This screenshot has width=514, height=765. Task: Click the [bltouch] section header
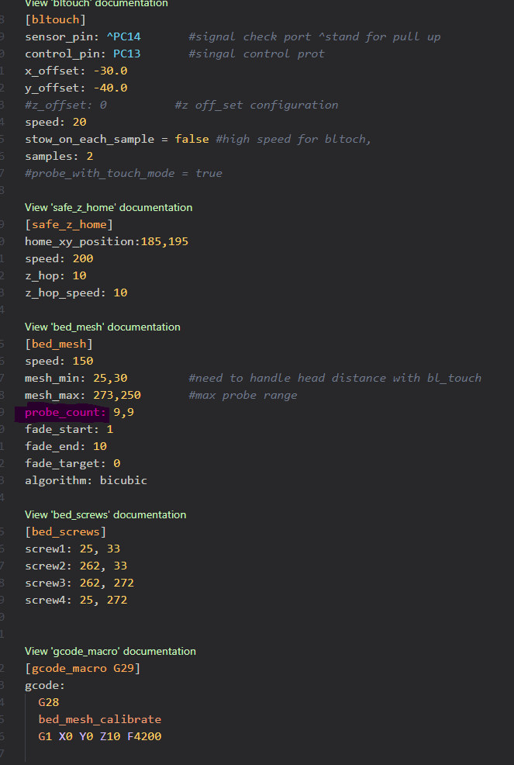tap(55, 19)
